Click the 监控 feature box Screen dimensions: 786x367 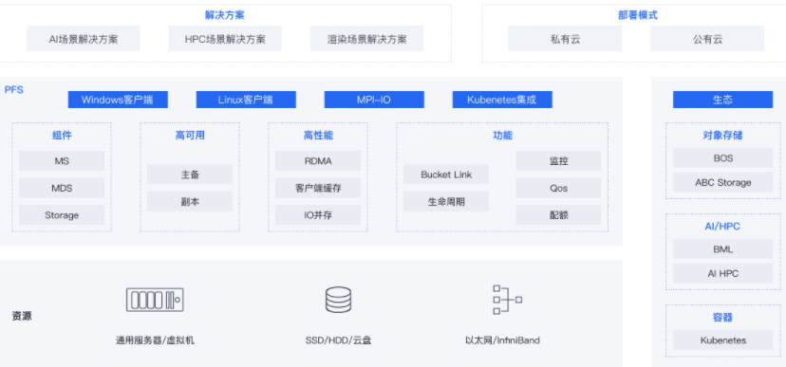(558, 161)
